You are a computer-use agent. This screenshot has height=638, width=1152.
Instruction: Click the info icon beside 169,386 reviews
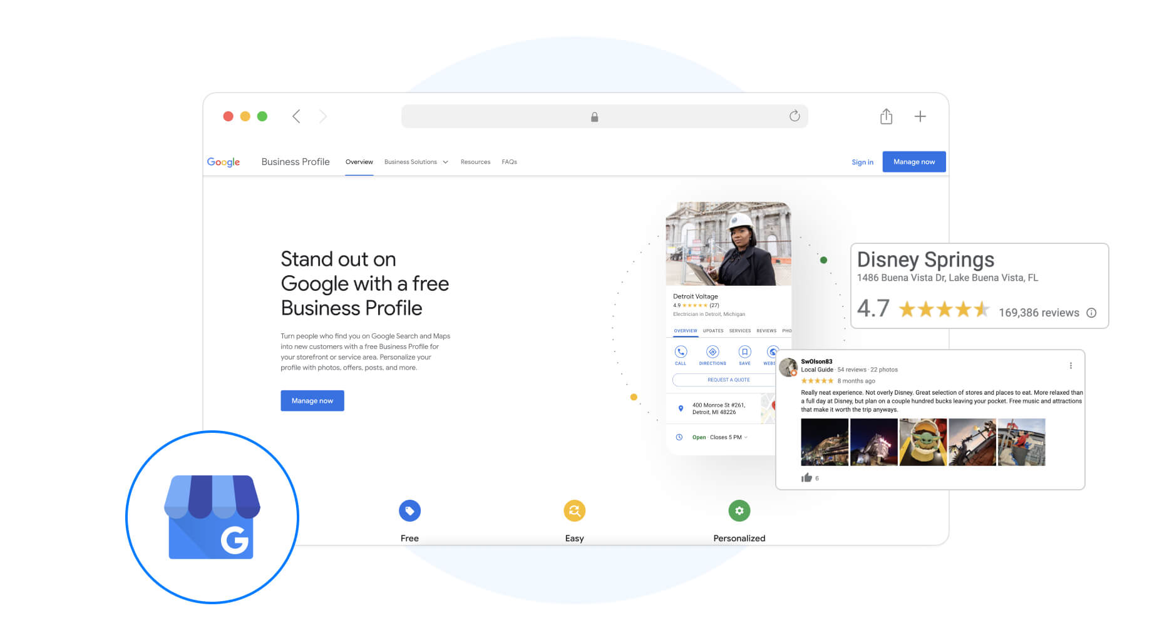1091,313
